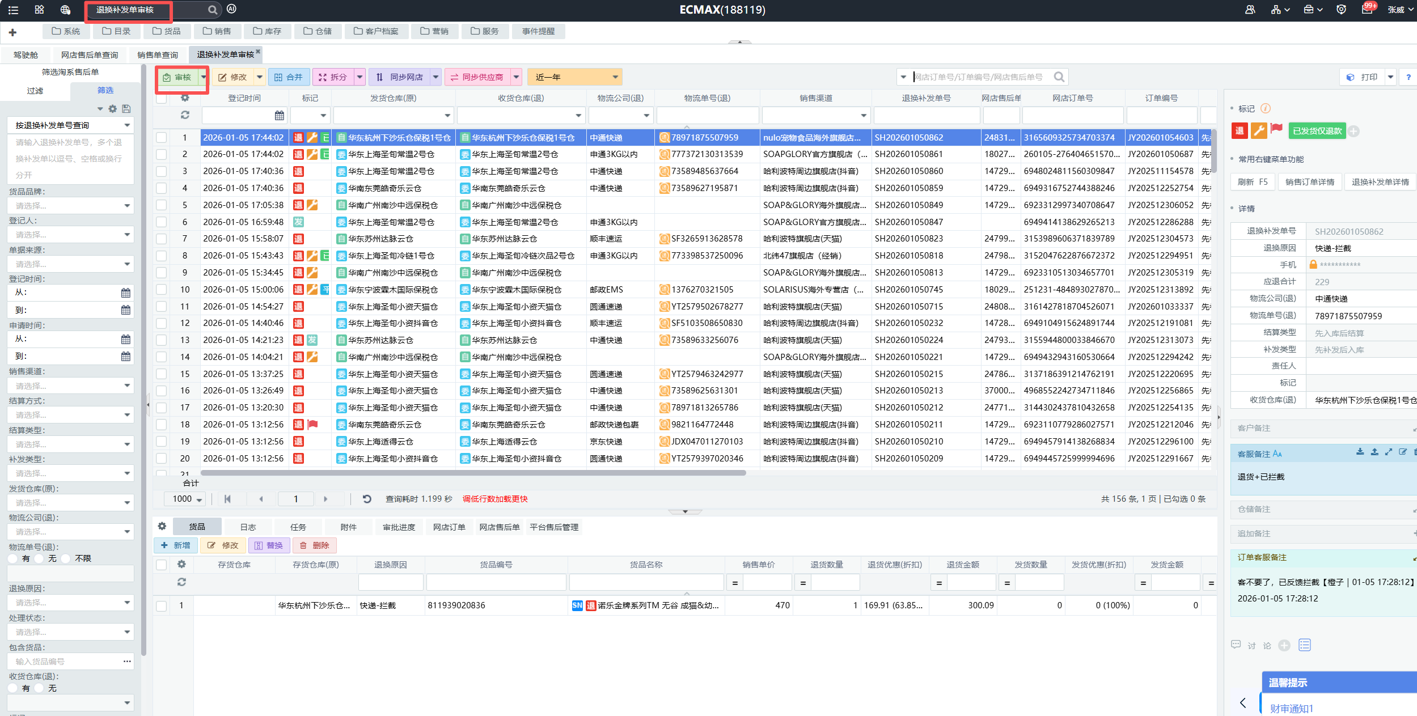Open the 货品品牌 dropdown
The height and width of the screenshot is (716, 1417).
point(70,206)
